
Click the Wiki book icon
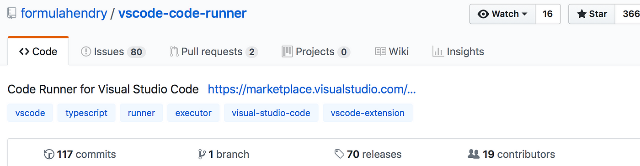(380, 52)
